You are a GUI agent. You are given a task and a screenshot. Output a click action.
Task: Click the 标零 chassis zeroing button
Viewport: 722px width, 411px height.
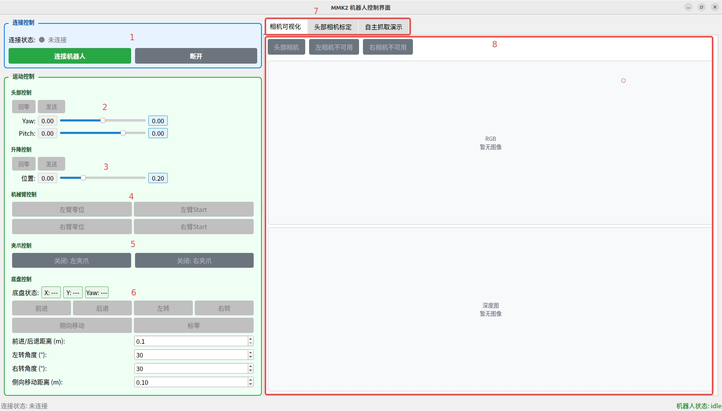coord(194,326)
